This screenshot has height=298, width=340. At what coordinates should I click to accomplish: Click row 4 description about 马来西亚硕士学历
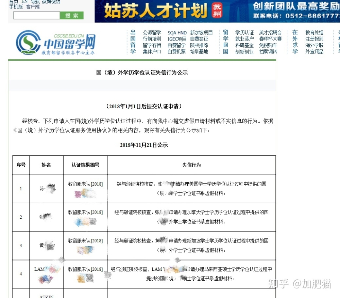[191, 274]
